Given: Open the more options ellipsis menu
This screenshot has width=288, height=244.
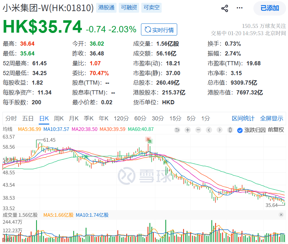Looking at the screenshot, I should [x=239, y=8].
